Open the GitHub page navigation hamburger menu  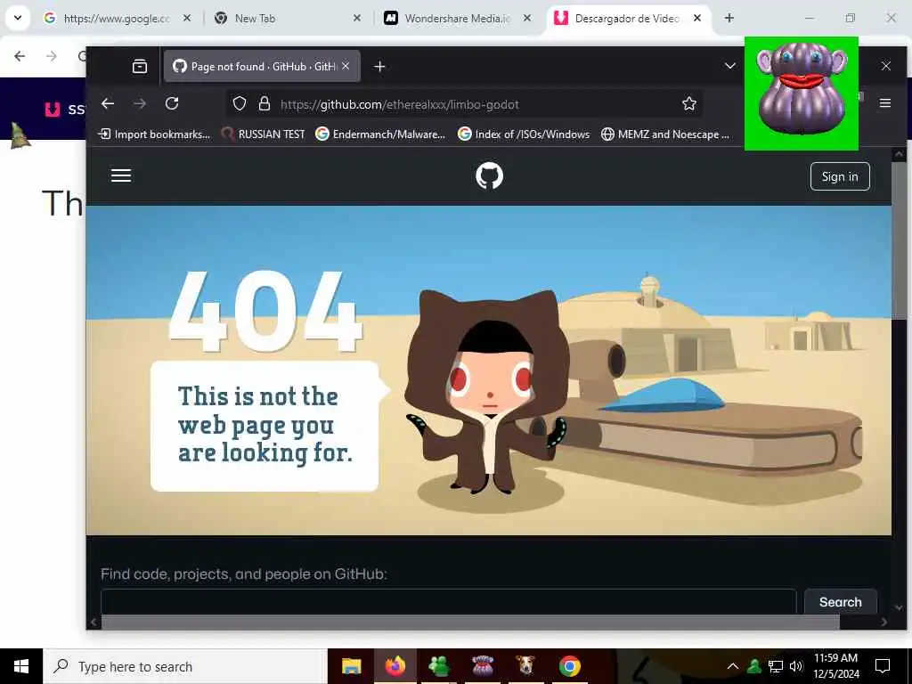[121, 175]
